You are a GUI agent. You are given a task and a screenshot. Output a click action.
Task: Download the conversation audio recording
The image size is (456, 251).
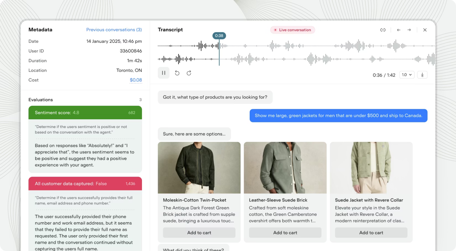422,74
